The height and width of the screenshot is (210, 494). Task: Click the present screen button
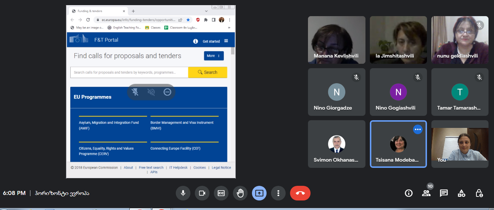pyautogui.click(x=259, y=193)
